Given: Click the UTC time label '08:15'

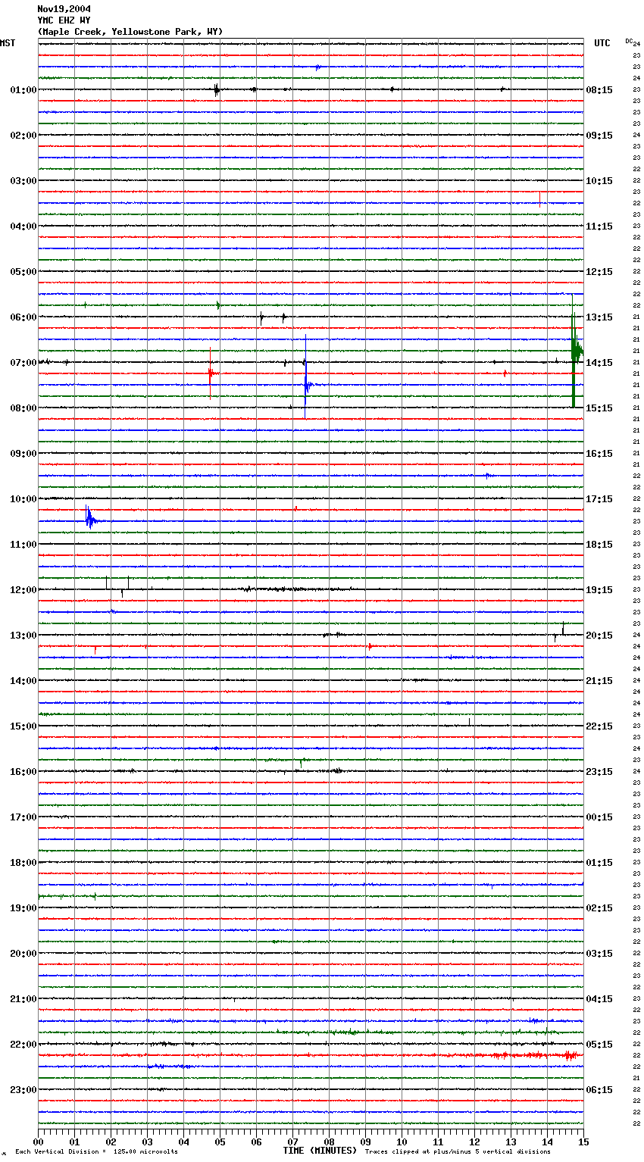Looking at the screenshot, I should pyautogui.click(x=599, y=90).
